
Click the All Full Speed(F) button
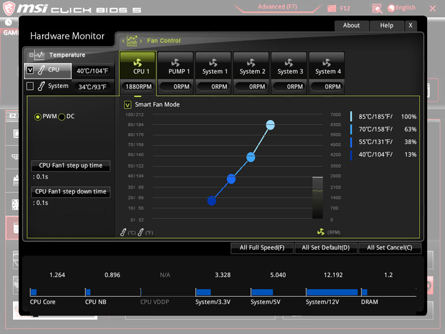pyautogui.click(x=262, y=247)
